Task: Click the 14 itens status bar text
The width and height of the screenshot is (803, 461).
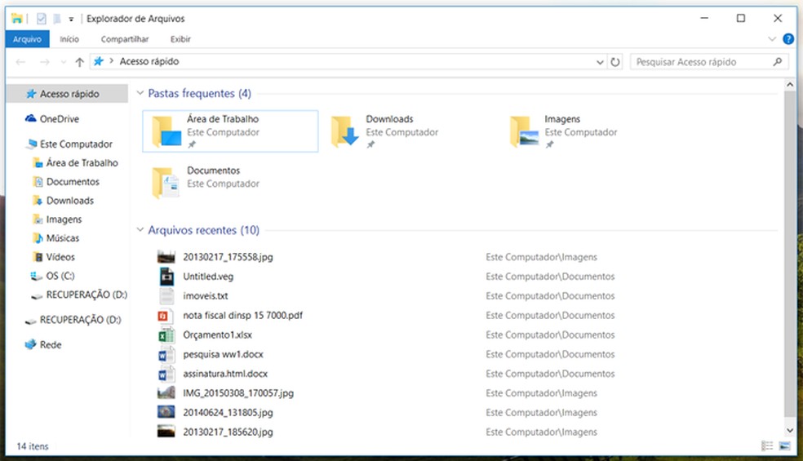Action: [33, 446]
